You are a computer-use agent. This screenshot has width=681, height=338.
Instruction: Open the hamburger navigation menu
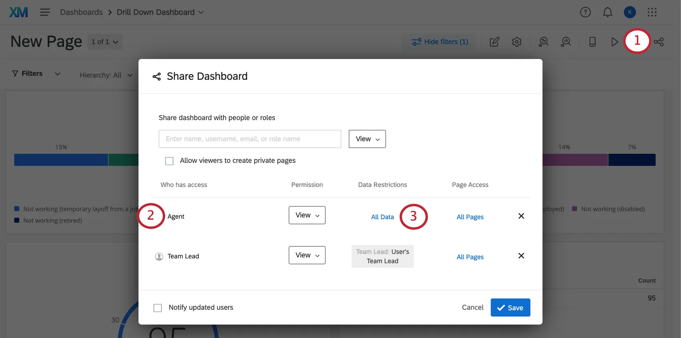45,12
